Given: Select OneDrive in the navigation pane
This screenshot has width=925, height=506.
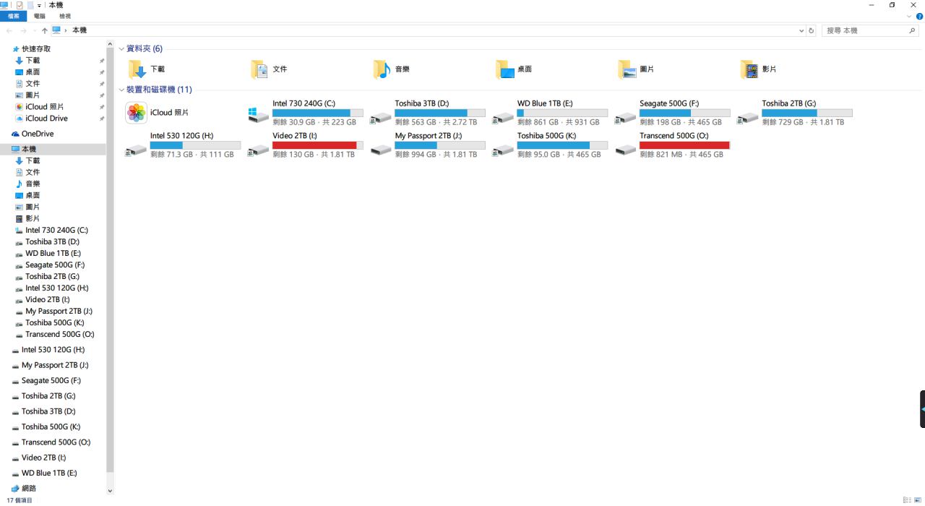Looking at the screenshot, I should pyautogui.click(x=38, y=134).
